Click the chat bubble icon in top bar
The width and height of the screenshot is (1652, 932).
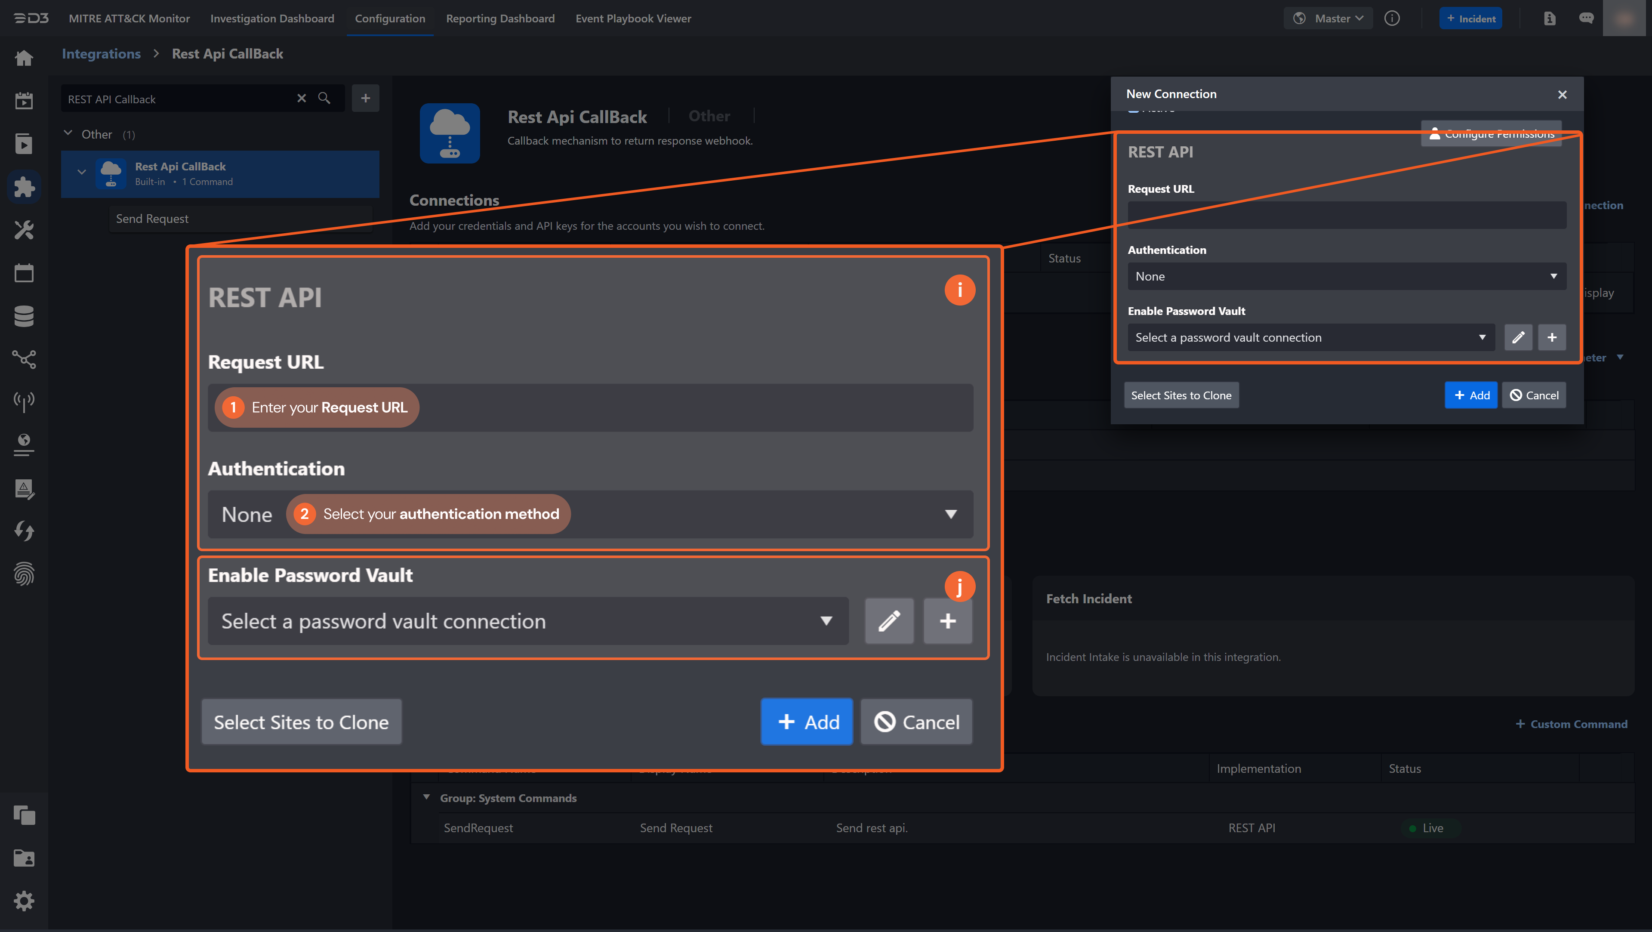[1586, 19]
